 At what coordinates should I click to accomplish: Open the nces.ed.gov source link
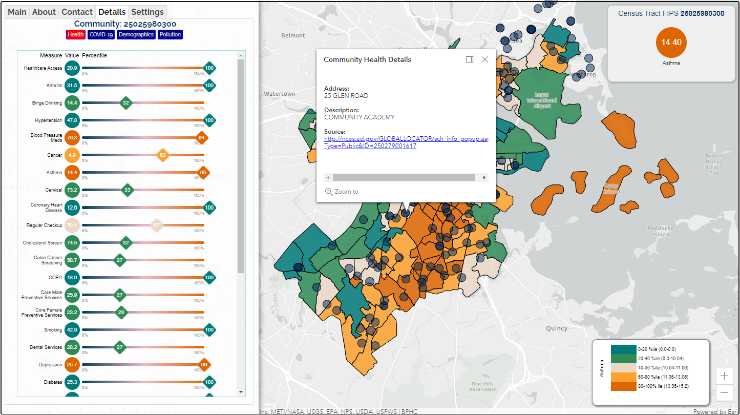(406, 139)
